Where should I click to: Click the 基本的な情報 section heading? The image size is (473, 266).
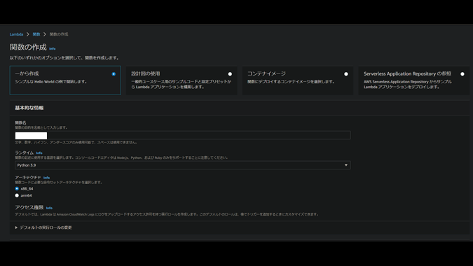click(29, 108)
